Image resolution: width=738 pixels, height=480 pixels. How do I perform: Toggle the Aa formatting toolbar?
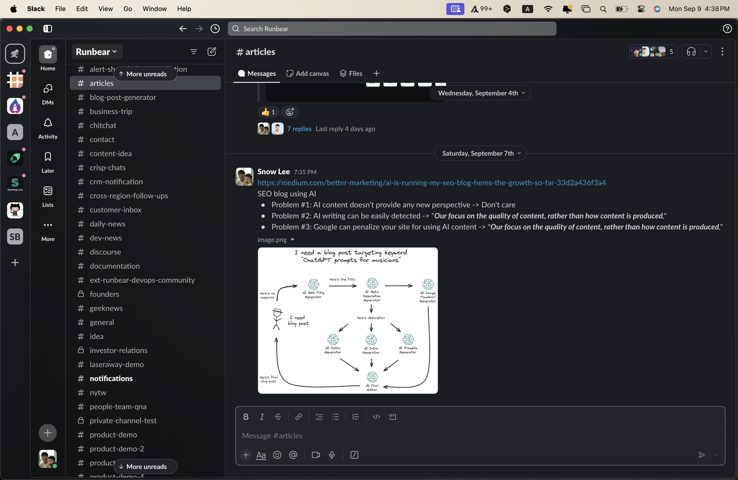click(x=261, y=455)
